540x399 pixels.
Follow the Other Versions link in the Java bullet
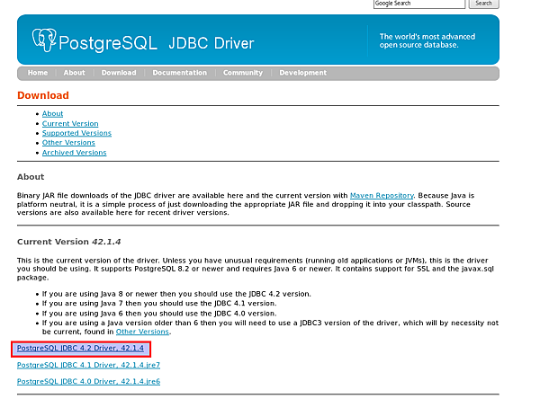coord(142,332)
